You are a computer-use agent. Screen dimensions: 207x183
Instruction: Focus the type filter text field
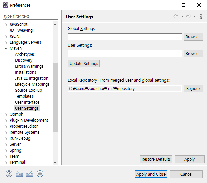[30, 16]
